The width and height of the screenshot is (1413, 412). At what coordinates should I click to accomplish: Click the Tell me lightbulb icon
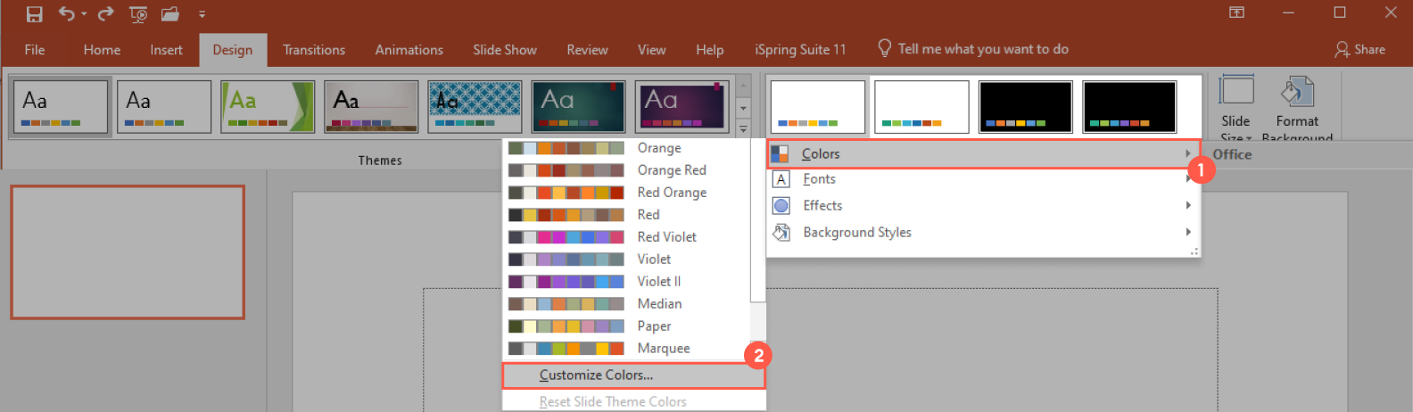click(x=884, y=48)
